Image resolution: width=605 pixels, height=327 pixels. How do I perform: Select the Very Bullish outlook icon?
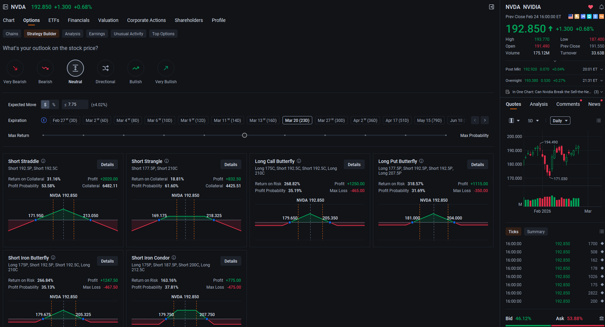tap(166, 69)
